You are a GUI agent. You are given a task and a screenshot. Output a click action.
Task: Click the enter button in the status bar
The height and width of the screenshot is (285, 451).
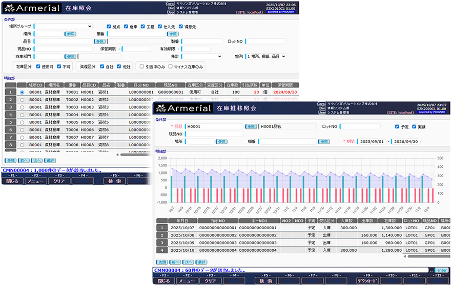(441, 270)
